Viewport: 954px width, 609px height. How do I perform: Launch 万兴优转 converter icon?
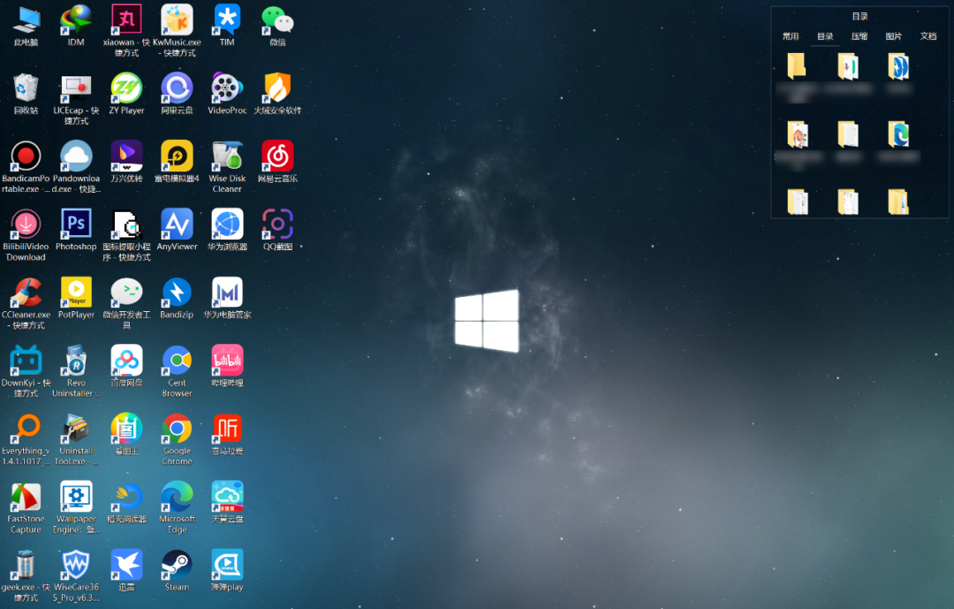click(x=126, y=157)
